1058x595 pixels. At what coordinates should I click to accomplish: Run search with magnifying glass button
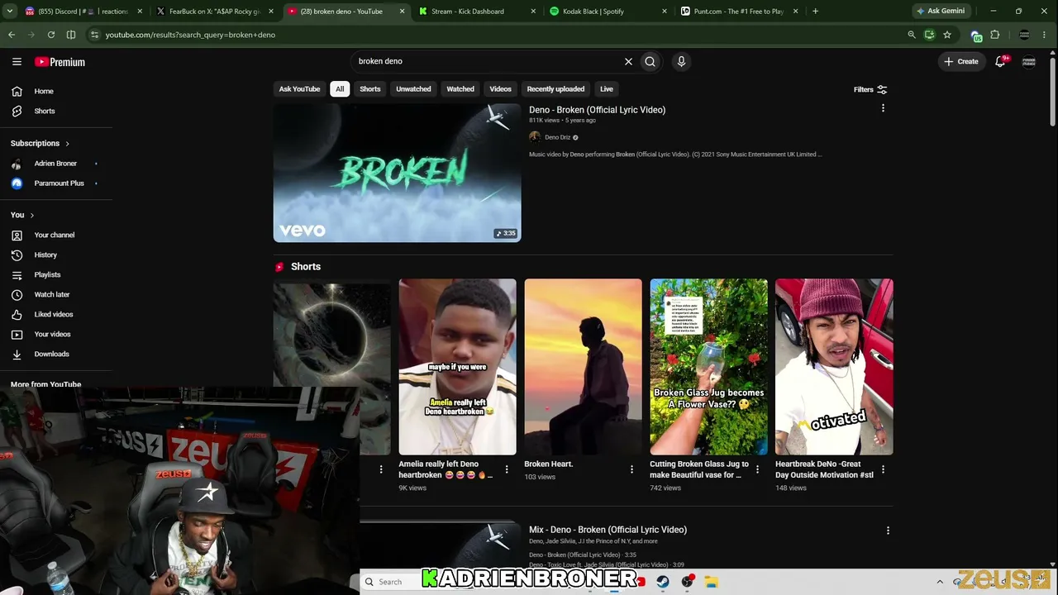(x=651, y=61)
